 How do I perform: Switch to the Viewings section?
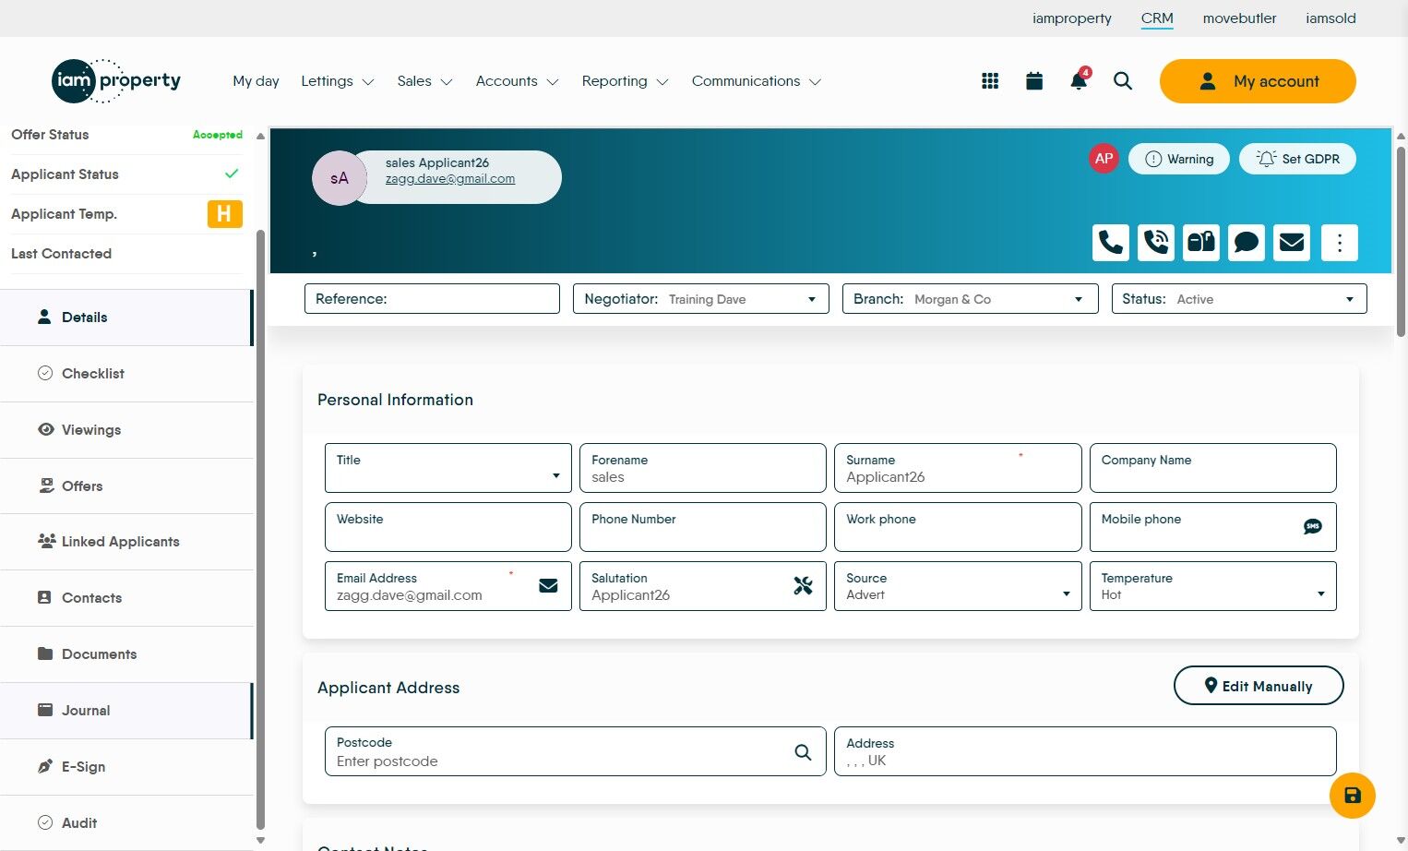[x=90, y=429]
